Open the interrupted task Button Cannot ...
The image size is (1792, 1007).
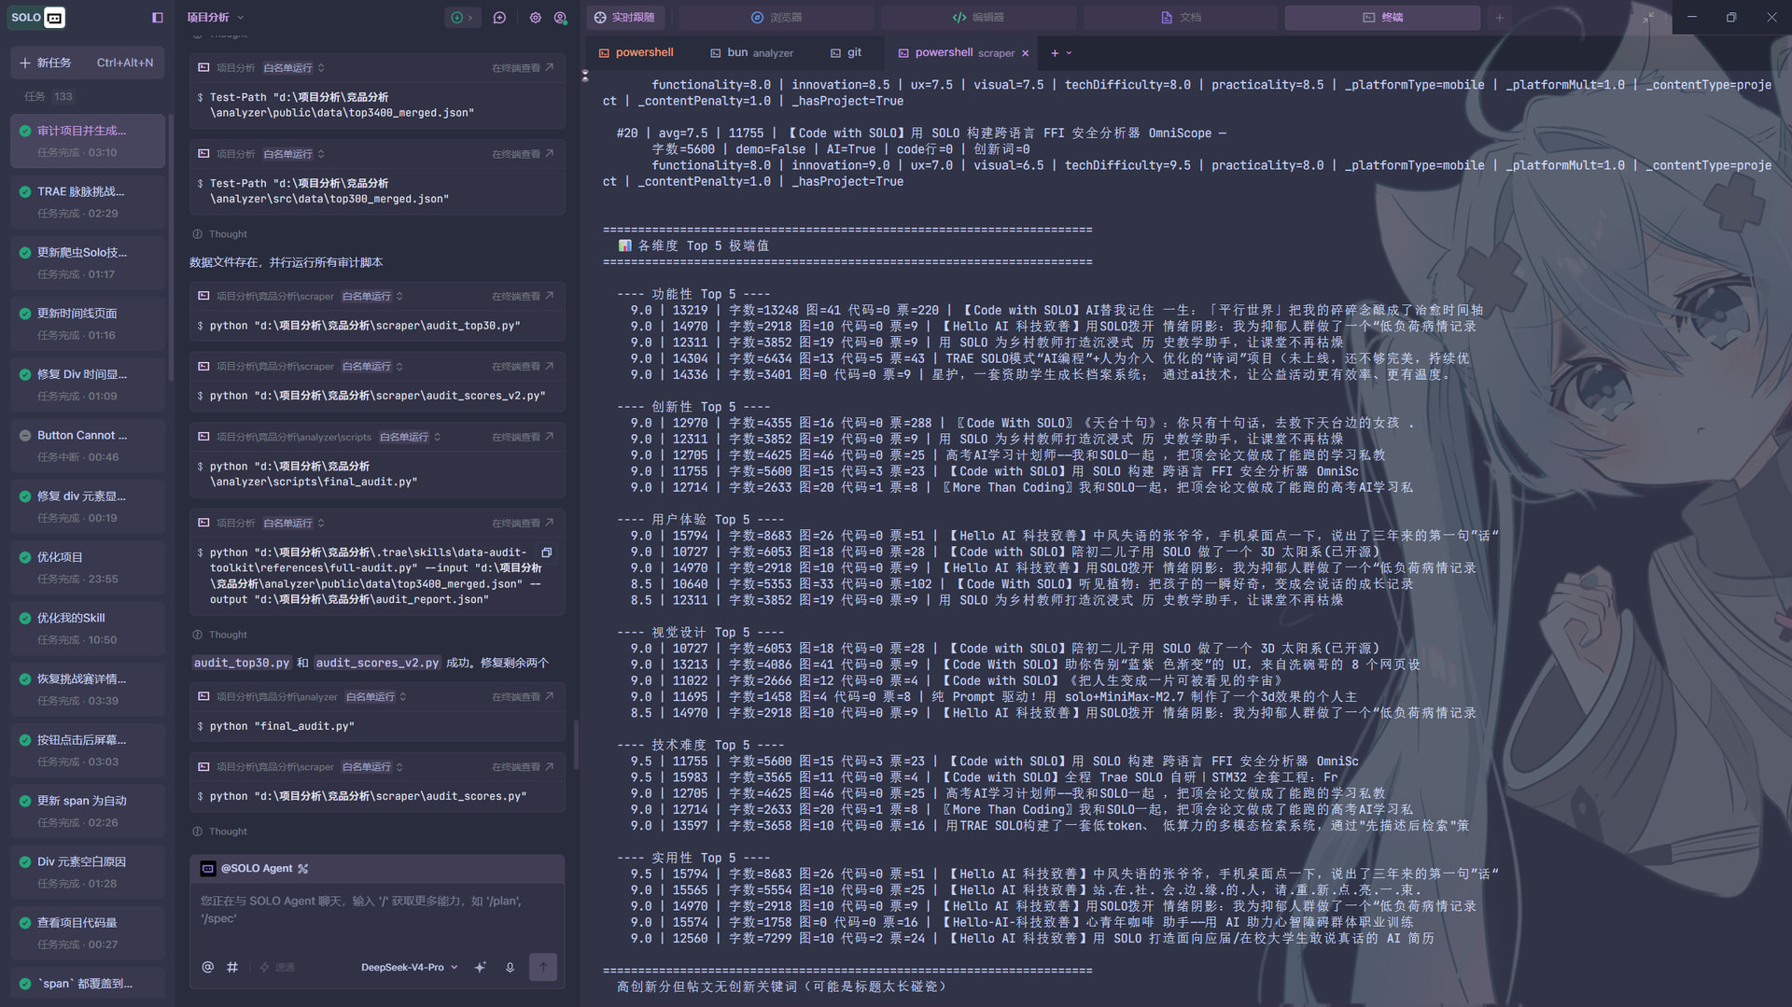coord(88,446)
